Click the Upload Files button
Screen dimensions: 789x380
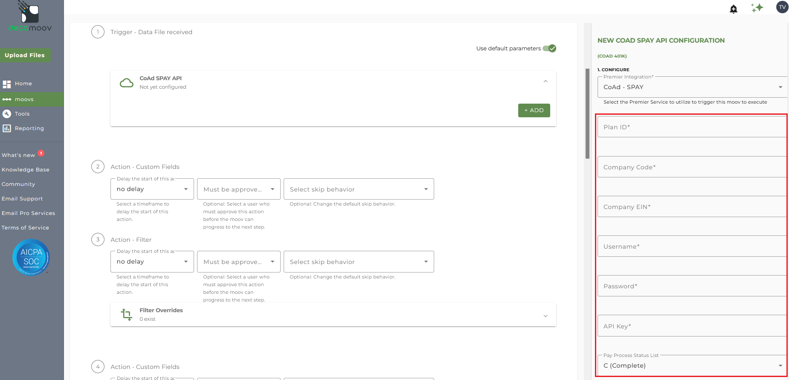click(x=25, y=55)
